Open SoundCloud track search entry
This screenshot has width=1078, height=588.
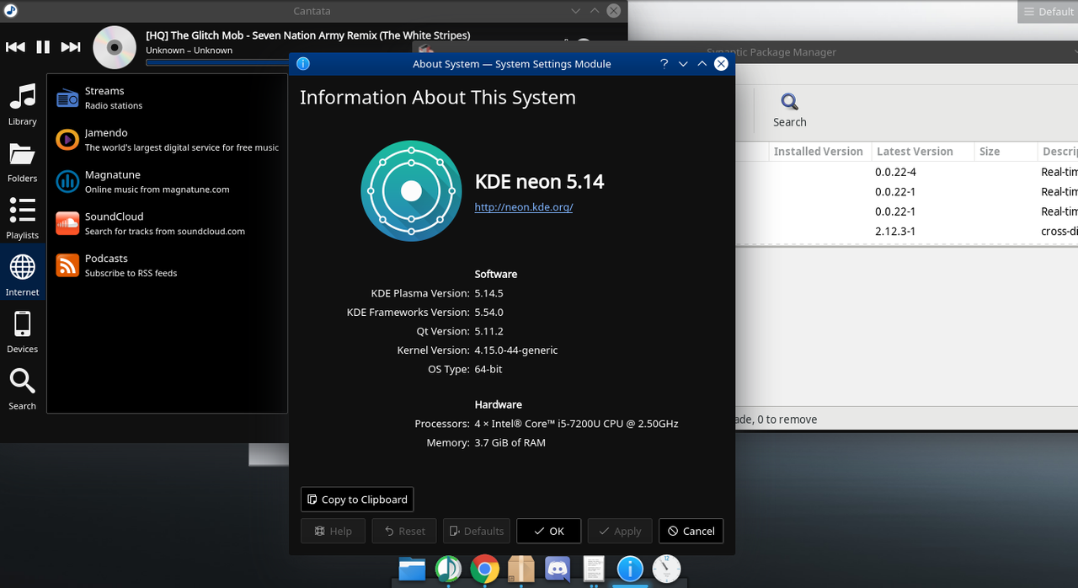coord(167,223)
